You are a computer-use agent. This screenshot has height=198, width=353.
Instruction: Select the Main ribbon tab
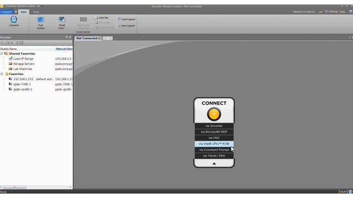click(x=24, y=12)
